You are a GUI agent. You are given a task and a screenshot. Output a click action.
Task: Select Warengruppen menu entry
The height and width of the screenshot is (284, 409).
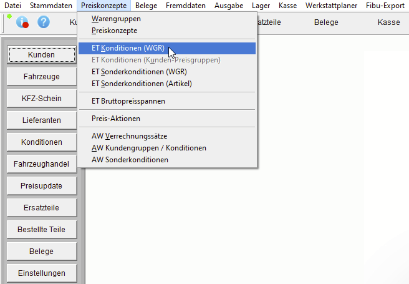pyautogui.click(x=167, y=19)
